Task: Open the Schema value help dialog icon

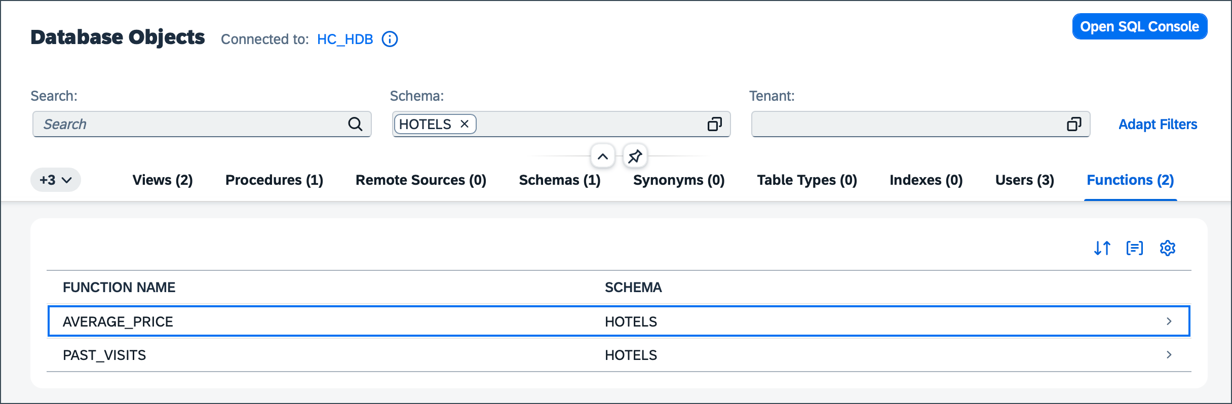Action: click(714, 124)
